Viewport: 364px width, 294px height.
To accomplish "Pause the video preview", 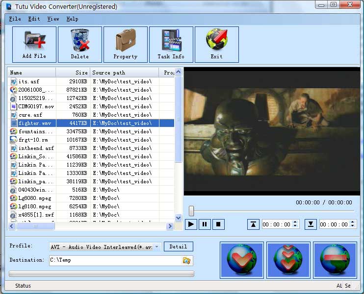I will click(x=205, y=224).
